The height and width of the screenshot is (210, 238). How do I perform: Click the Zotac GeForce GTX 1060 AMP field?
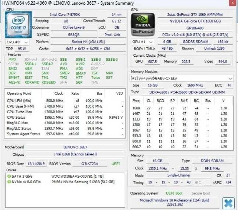click(x=195, y=15)
